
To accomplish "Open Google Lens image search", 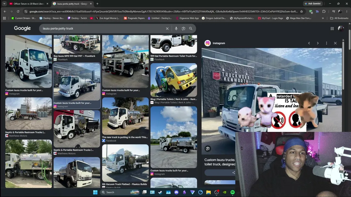I will [x=183, y=28].
